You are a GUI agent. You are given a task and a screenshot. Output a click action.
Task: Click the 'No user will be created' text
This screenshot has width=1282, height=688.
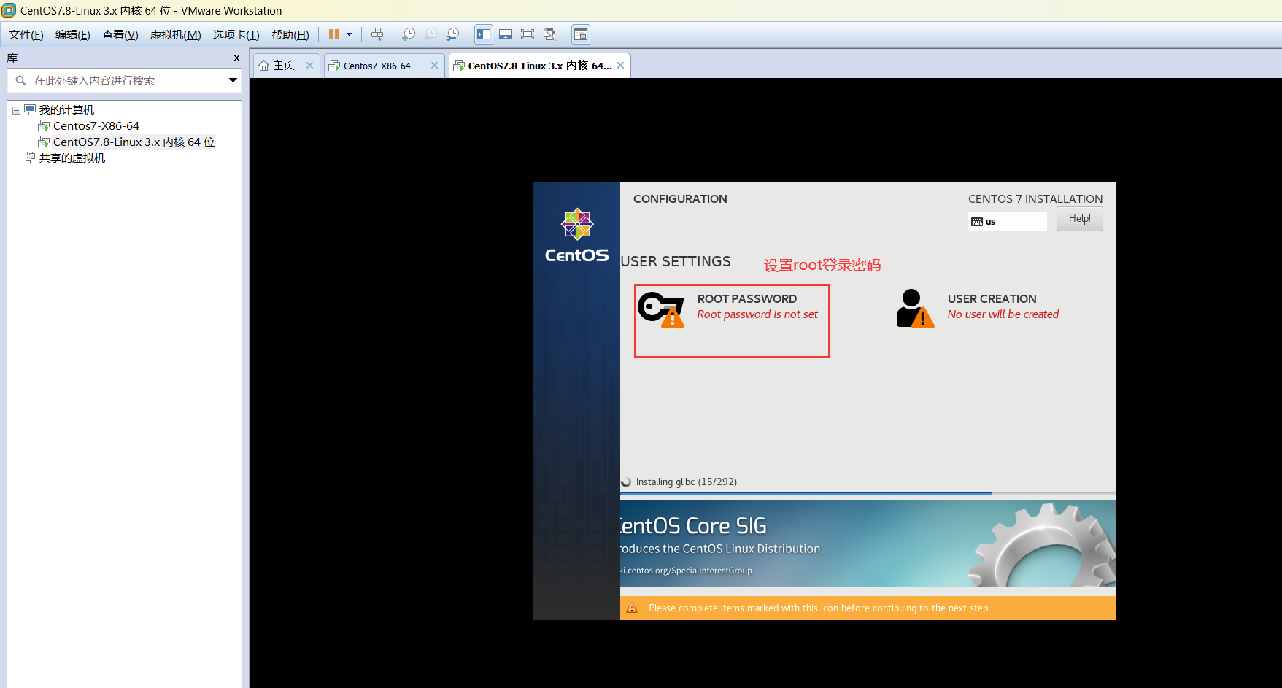pyautogui.click(x=1003, y=314)
